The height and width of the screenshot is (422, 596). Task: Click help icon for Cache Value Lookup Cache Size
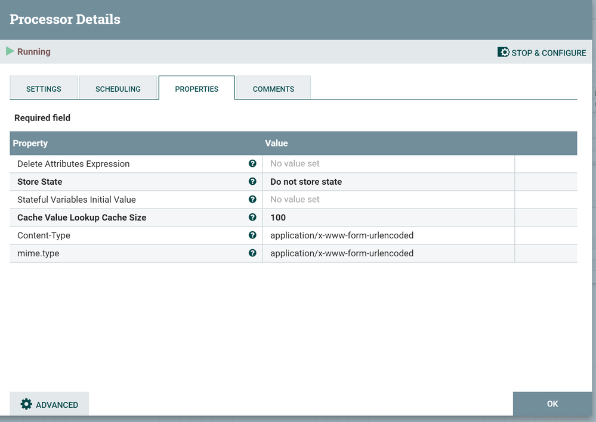252,217
